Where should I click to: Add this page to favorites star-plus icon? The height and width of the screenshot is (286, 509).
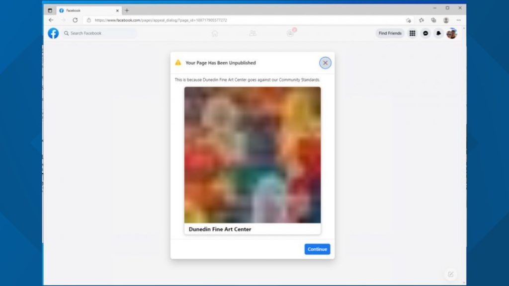click(409, 20)
